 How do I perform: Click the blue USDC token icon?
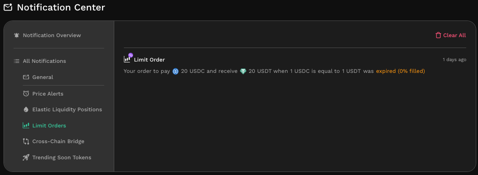point(175,72)
